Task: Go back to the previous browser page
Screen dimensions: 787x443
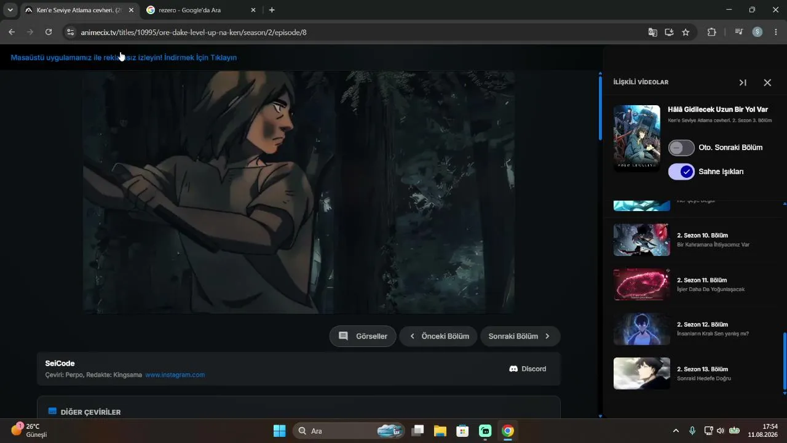Action: click(12, 32)
